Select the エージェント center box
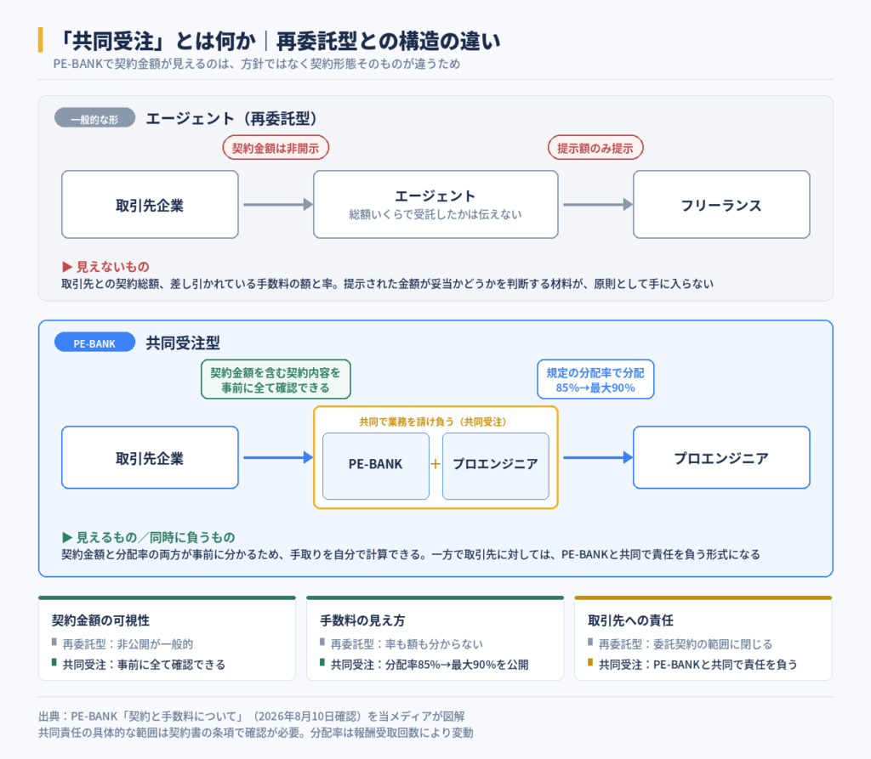The width and height of the screenshot is (871, 759). coord(435,204)
